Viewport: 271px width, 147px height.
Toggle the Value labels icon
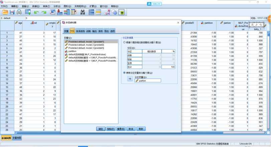tap(107, 12)
